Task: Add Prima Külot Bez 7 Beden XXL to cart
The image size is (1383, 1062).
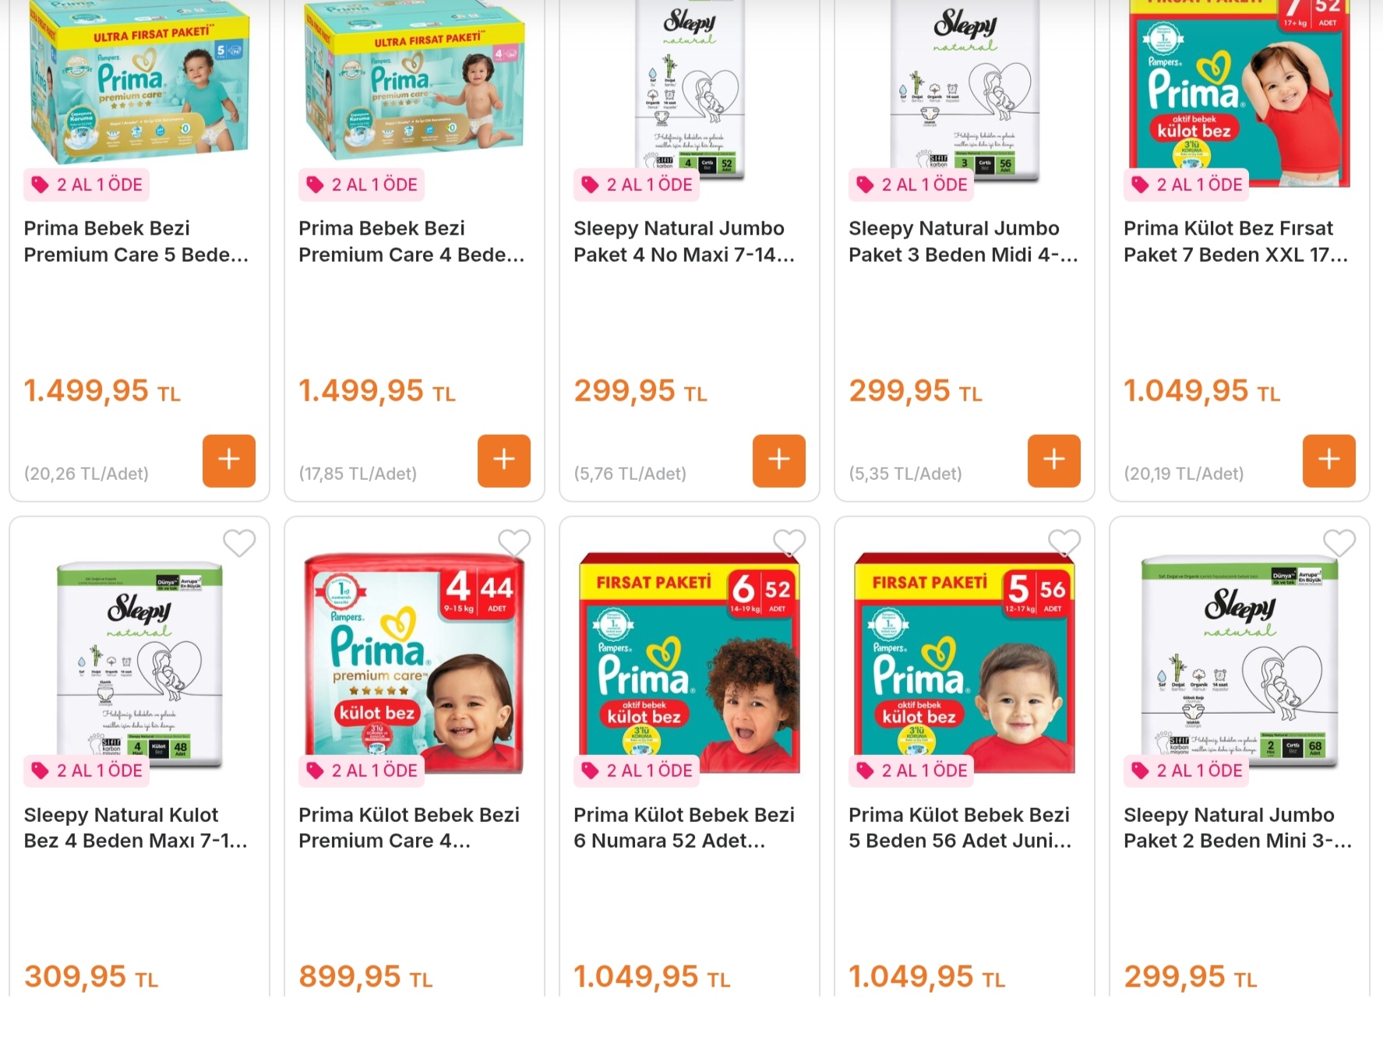Action: coord(1329,460)
